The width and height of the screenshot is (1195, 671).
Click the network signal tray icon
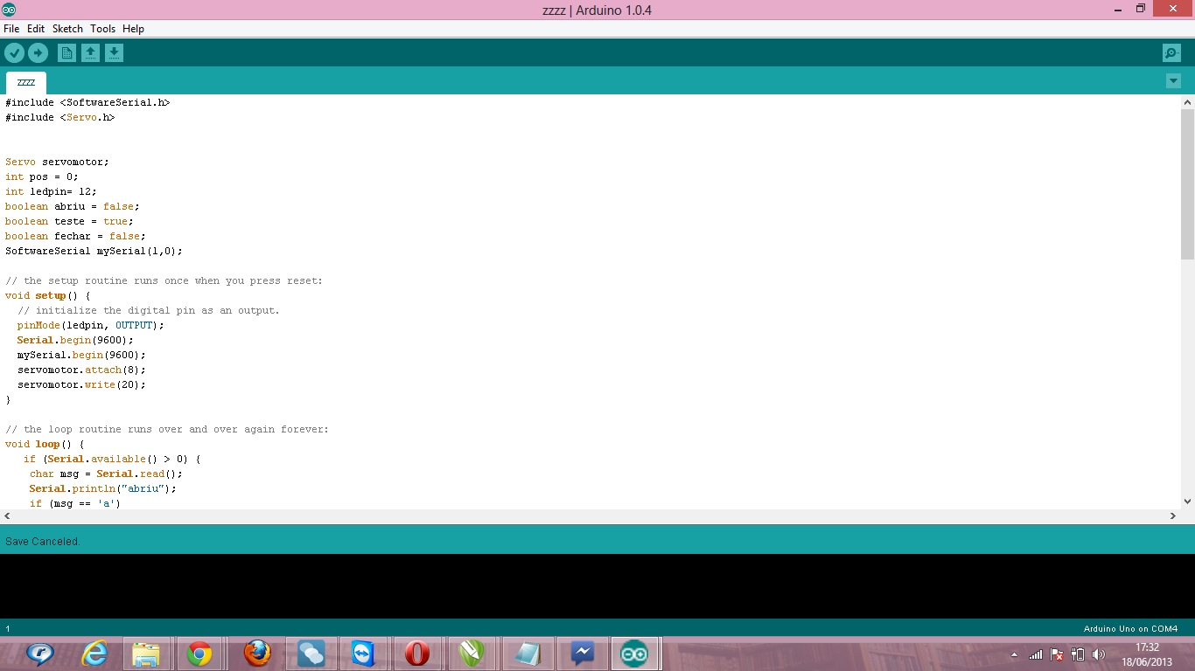tap(1036, 654)
